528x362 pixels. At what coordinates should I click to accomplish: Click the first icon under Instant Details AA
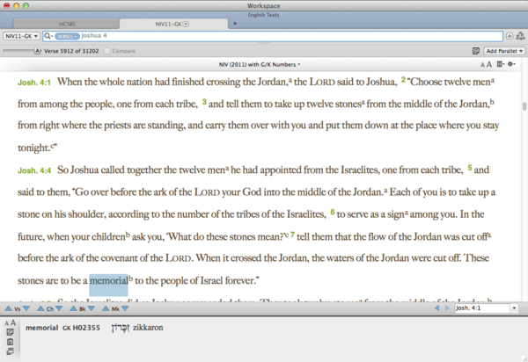[10, 332]
